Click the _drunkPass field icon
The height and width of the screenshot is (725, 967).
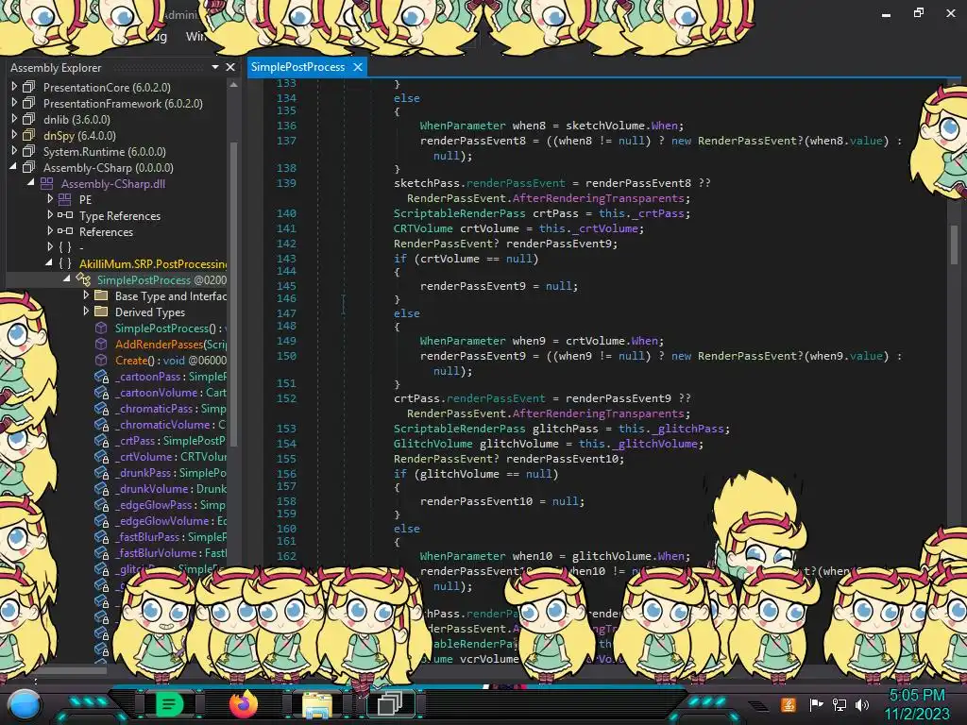(101, 472)
